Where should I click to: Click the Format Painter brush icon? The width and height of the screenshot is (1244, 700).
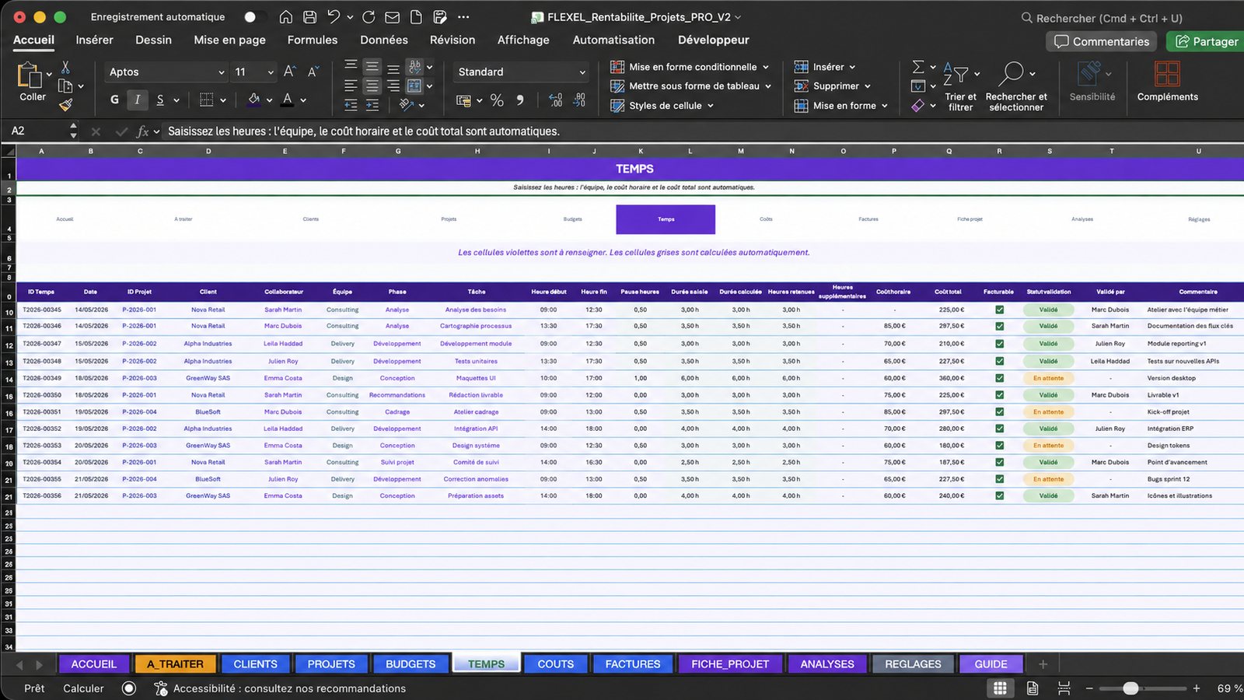click(65, 104)
